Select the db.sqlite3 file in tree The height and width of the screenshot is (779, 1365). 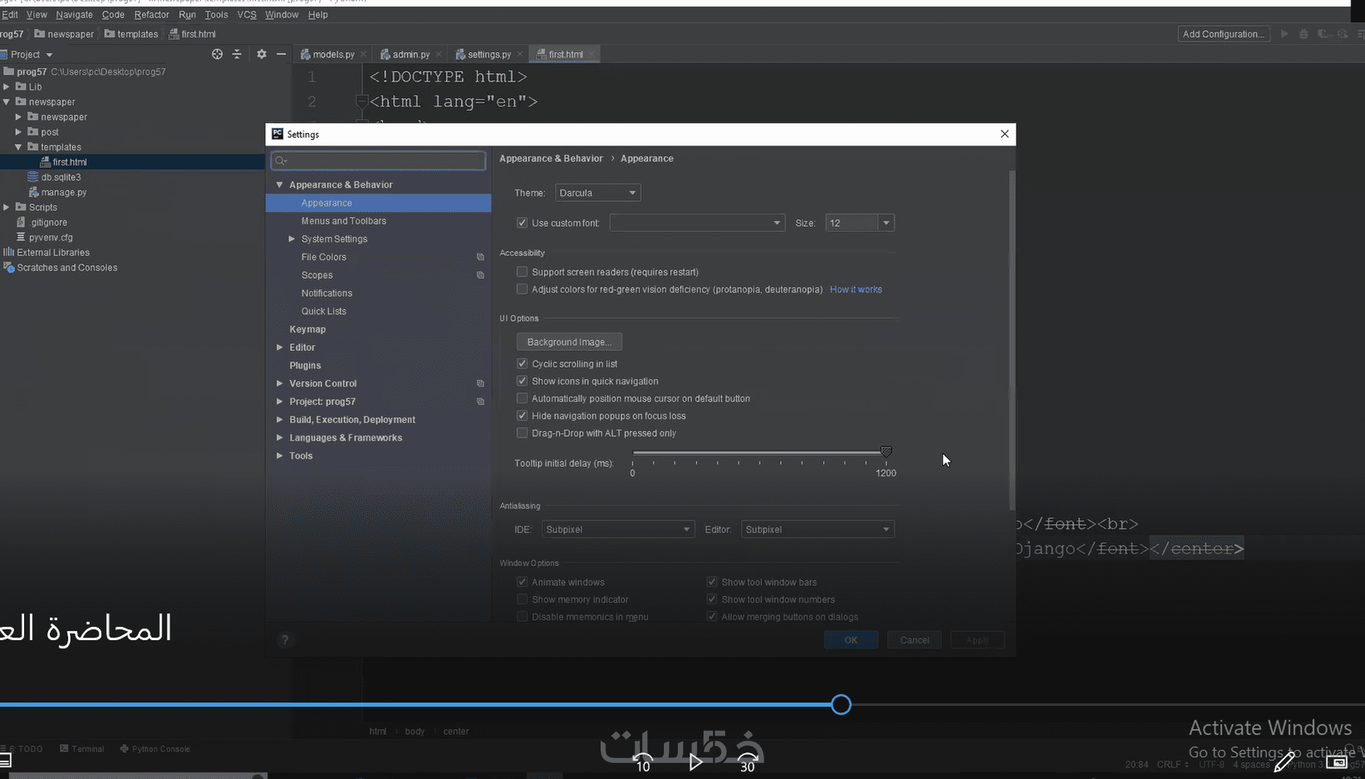(61, 177)
